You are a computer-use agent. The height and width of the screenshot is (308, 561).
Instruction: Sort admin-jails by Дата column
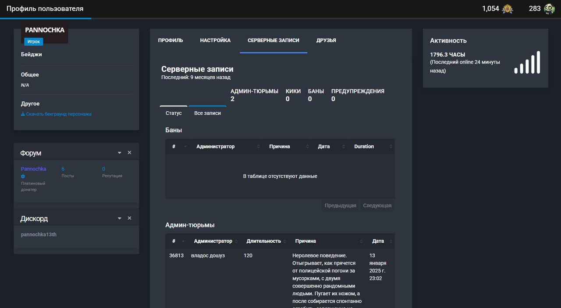[x=381, y=241]
